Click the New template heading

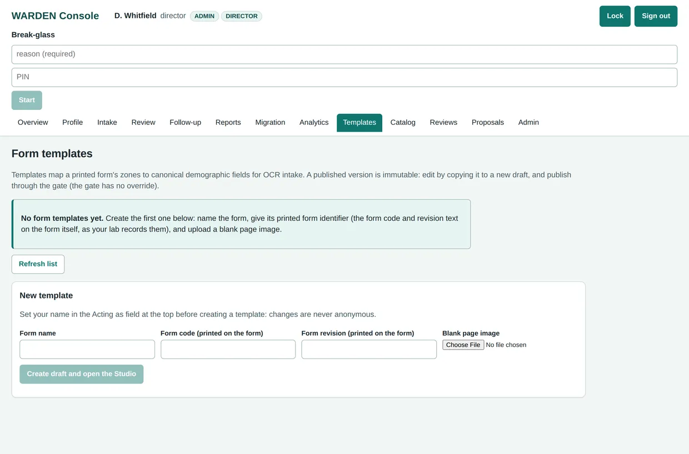[46, 296]
